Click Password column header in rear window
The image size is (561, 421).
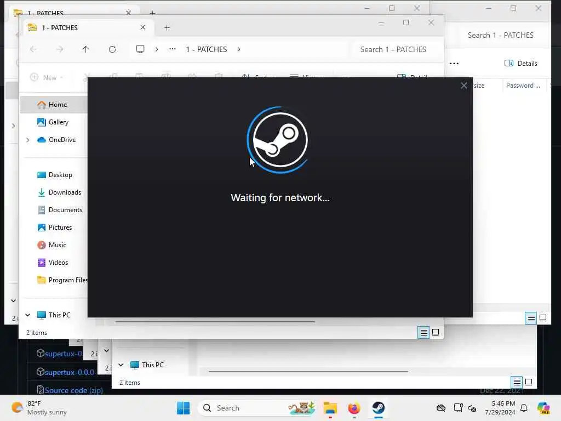(x=523, y=86)
